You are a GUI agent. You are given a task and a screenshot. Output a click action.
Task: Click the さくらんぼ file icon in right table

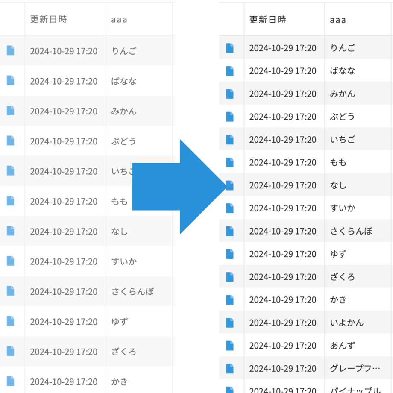pyautogui.click(x=230, y=231)
